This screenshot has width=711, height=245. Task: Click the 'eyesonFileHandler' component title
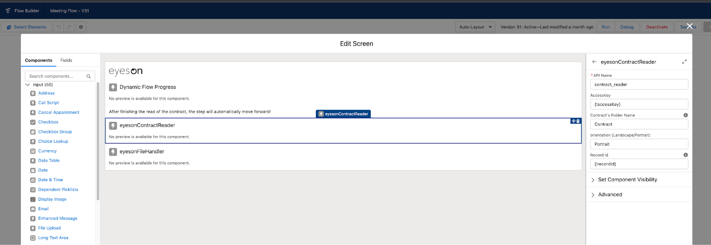tap(142, 152)
